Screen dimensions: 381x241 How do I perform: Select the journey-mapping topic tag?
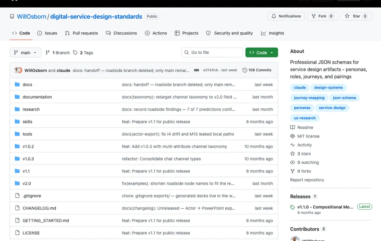309,98
